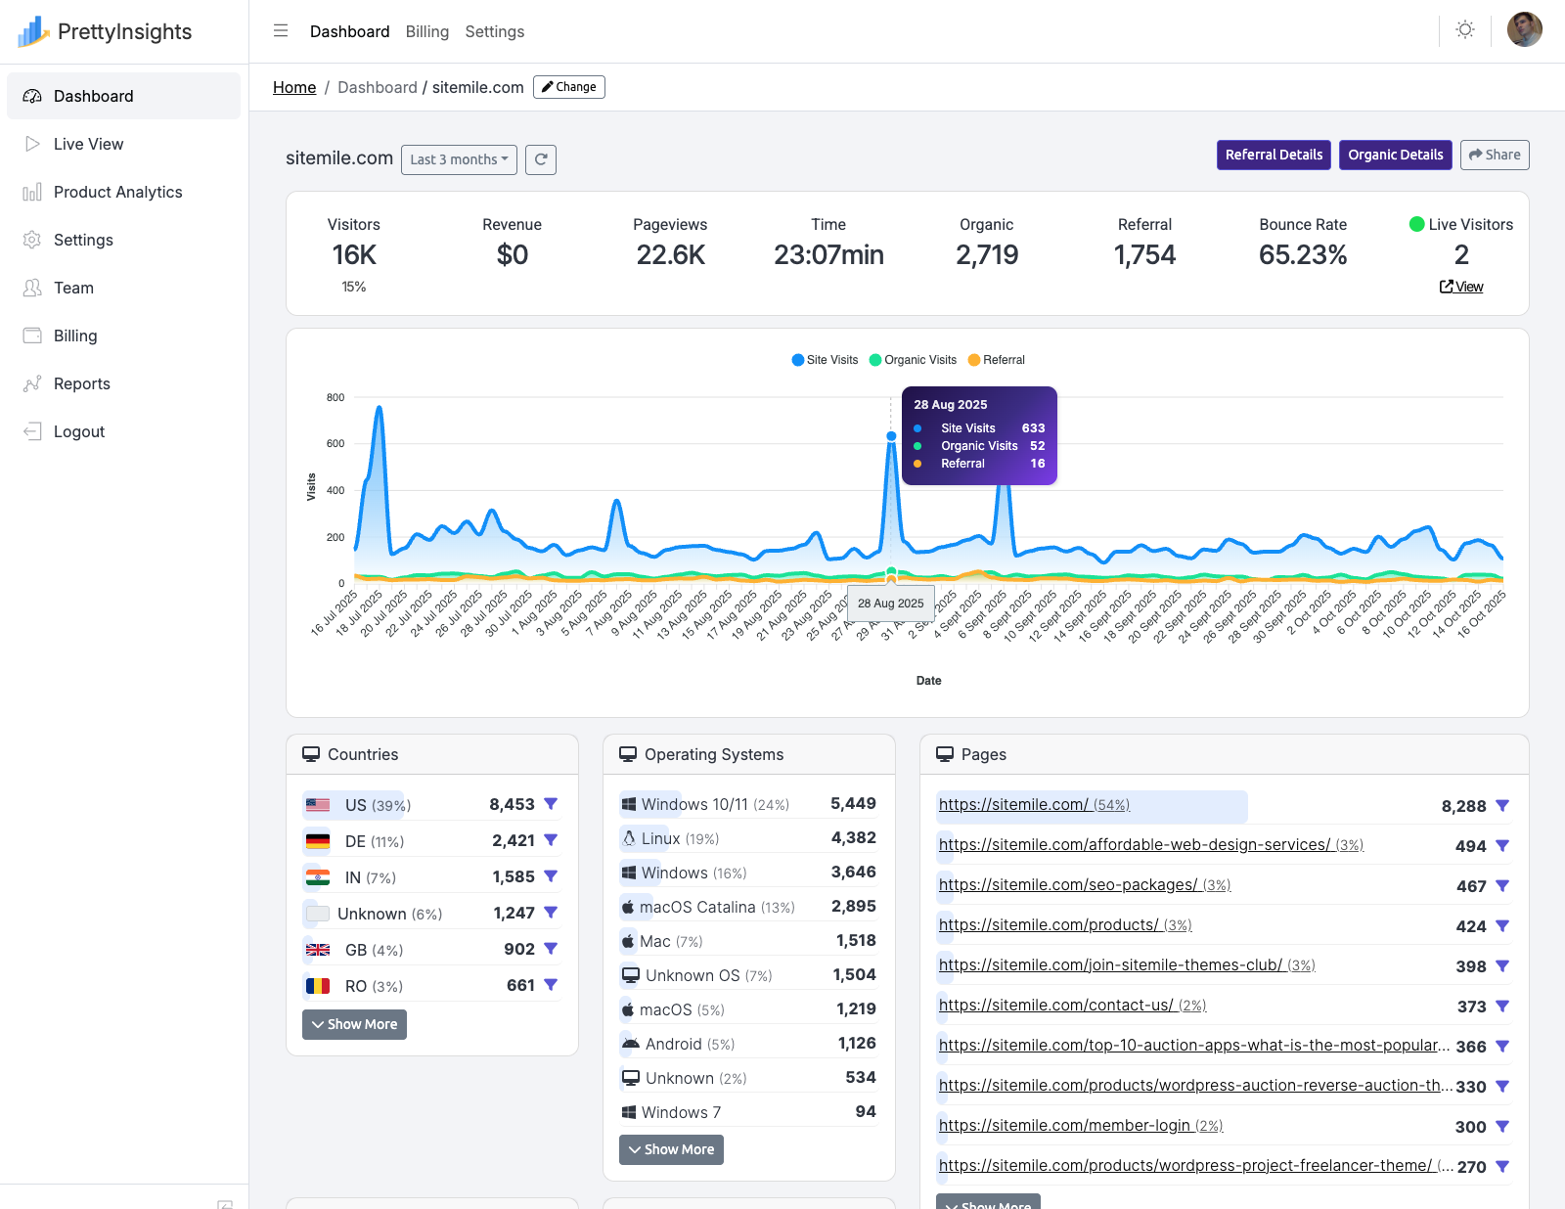Toggle Site Visits series in chart legend
This screenshot has width=1565, height=1209.
point(825,360)
